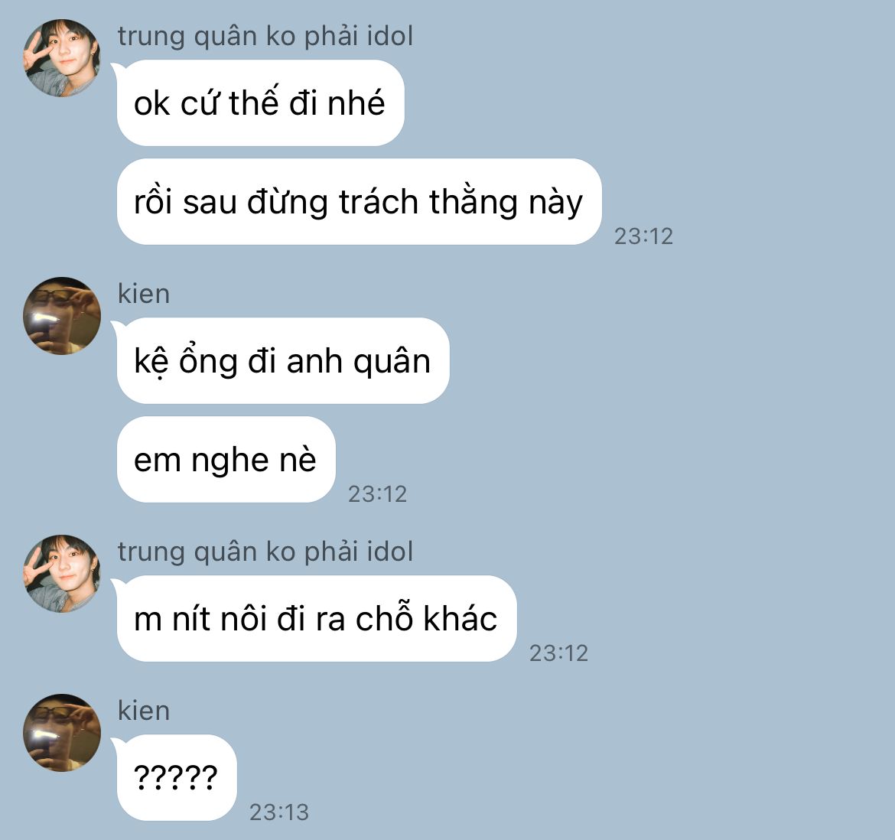Tap the word "quân" inside kien's first message

point(392,363)
